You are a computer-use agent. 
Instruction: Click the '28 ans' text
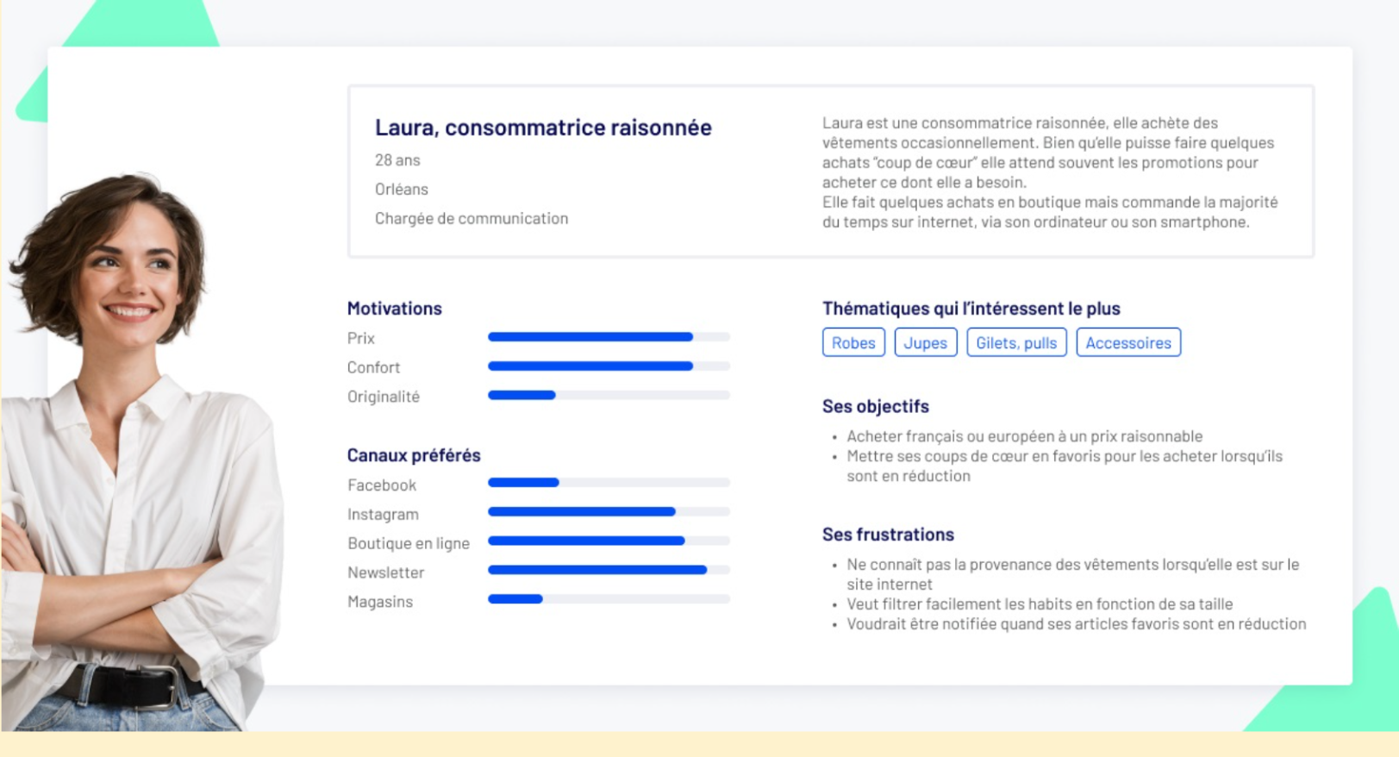point(397,160)
